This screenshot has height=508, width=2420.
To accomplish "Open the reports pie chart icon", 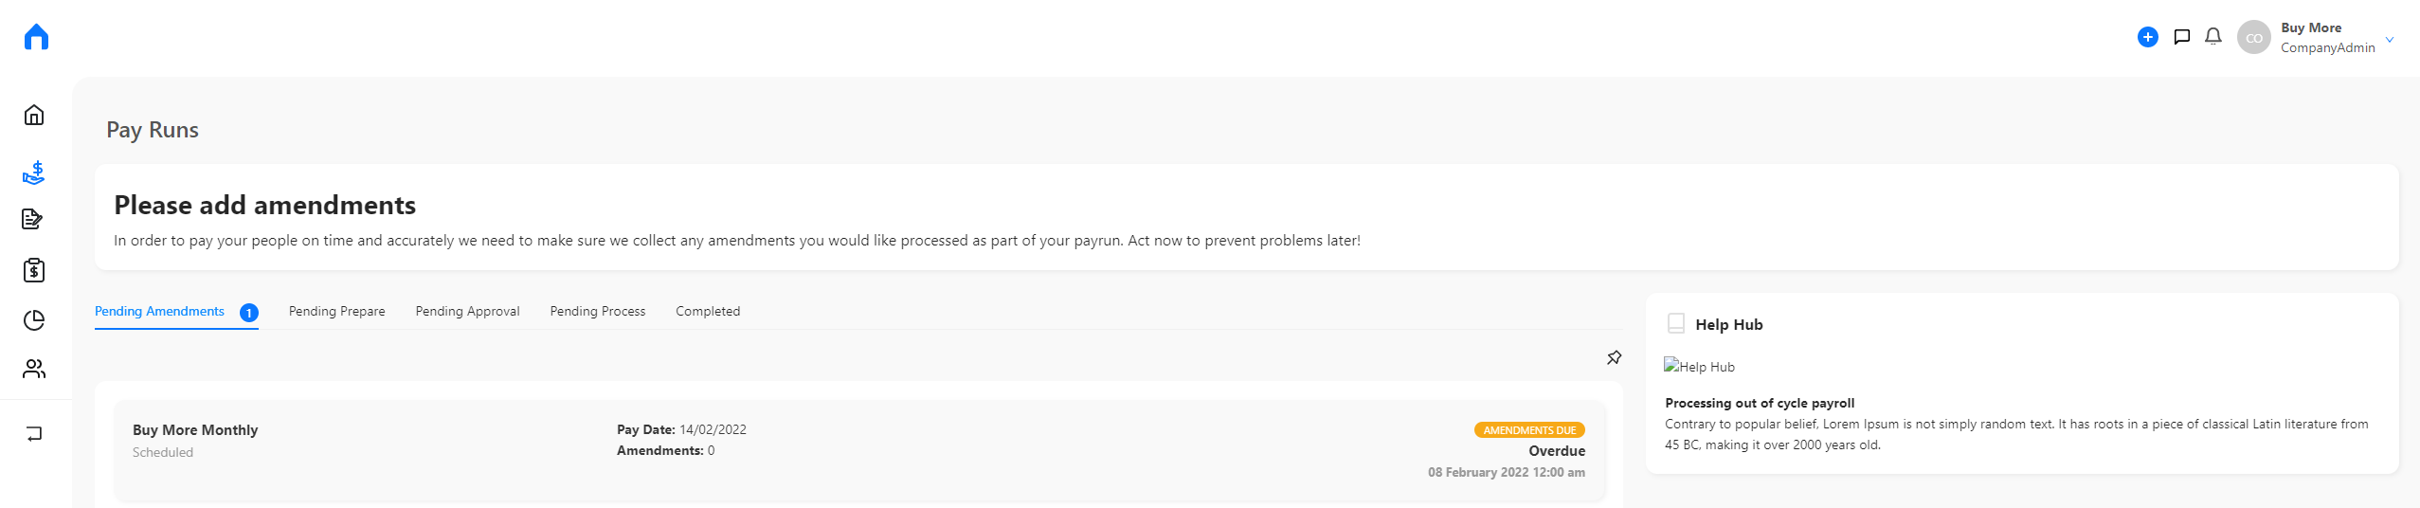I will (x=34, y=320).
